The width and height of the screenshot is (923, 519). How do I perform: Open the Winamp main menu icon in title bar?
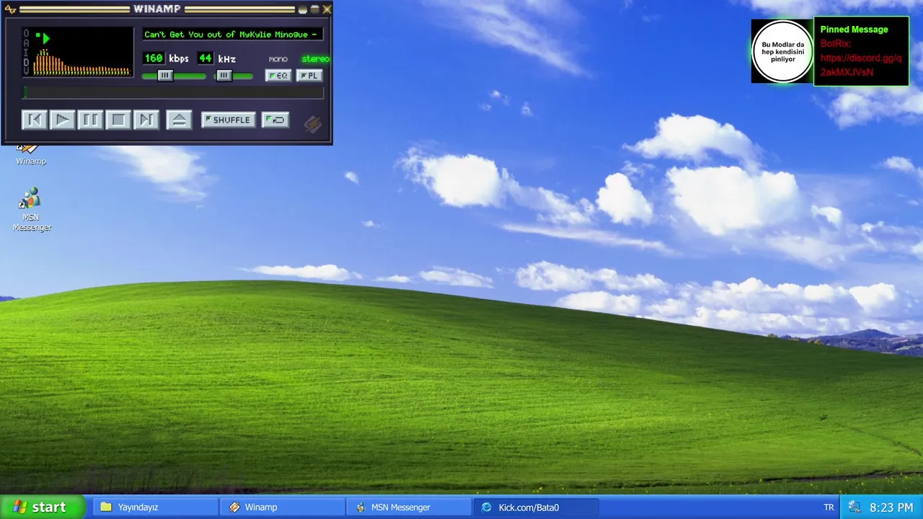pos(11,9)
